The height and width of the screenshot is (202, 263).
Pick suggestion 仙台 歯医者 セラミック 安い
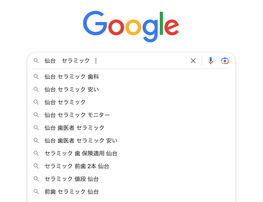click(131, 141)
